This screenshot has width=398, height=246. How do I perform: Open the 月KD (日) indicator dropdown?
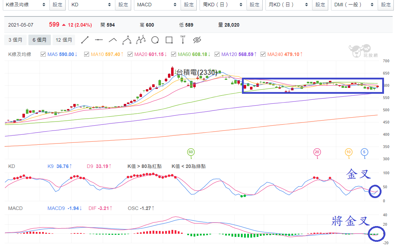(x=288, y=5)
